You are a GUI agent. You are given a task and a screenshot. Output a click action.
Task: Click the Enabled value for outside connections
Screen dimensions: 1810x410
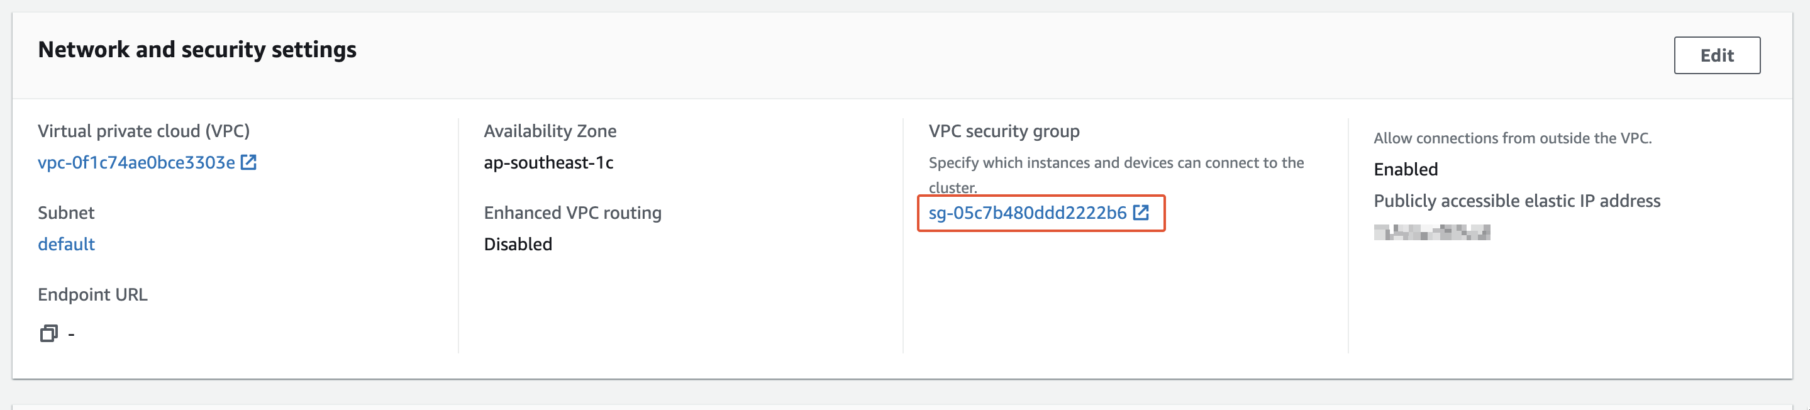point(1405,169)
